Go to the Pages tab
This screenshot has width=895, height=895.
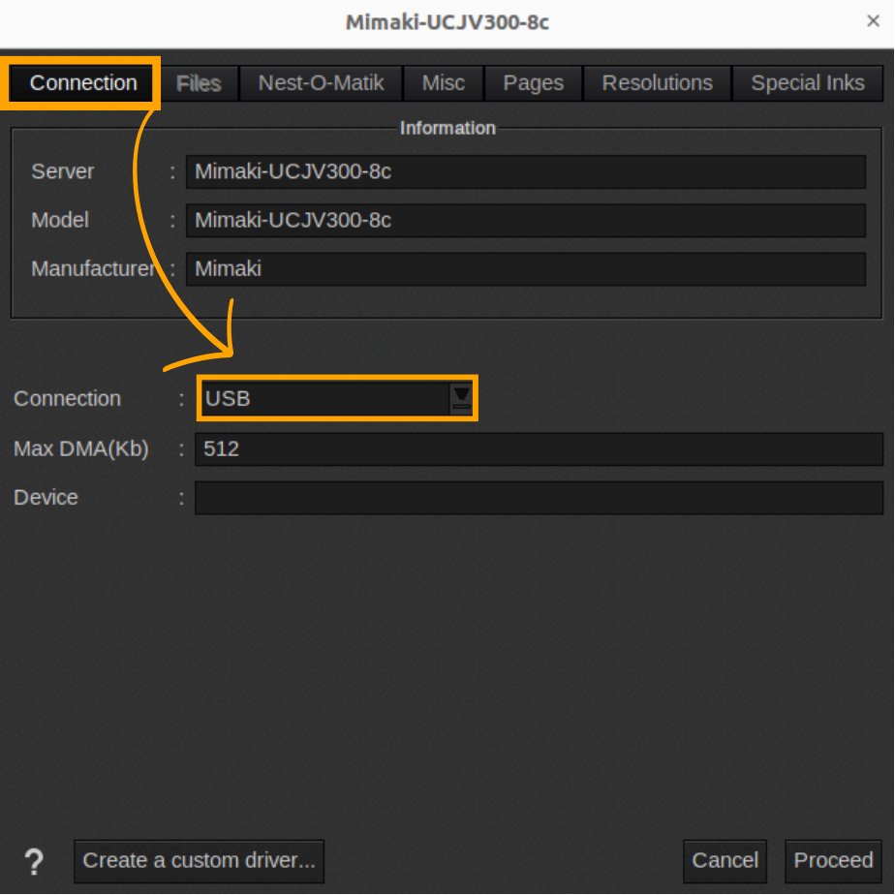tap(533, 83)
